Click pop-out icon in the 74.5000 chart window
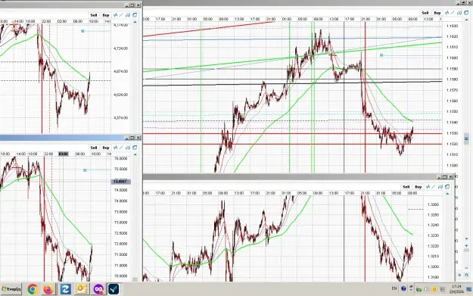 coord(135,148)
